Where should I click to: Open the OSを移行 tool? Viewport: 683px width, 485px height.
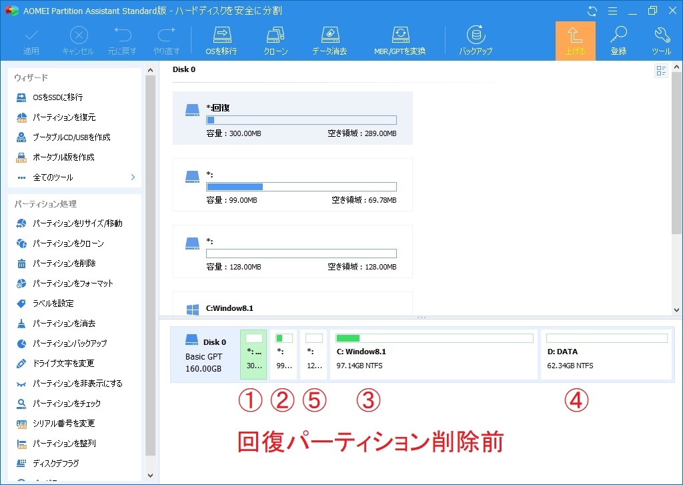[221, 41]
